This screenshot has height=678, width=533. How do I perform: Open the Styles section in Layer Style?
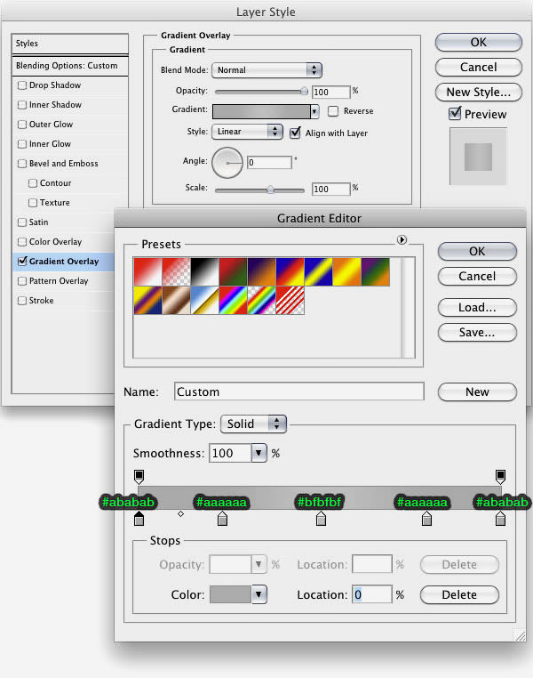(70, 44)
